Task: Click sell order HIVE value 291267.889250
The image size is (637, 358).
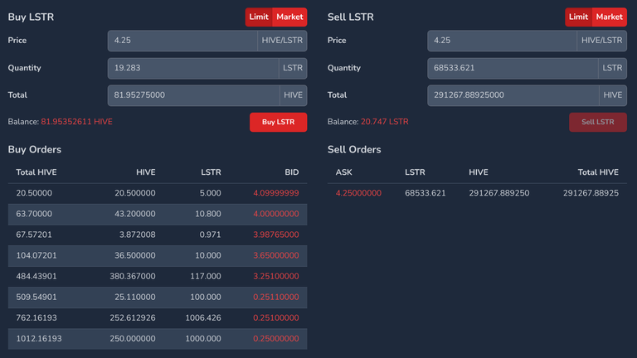Action: (x=499, y=193)
